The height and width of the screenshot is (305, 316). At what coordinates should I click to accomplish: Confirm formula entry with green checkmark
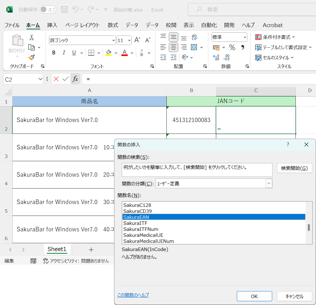66,79
